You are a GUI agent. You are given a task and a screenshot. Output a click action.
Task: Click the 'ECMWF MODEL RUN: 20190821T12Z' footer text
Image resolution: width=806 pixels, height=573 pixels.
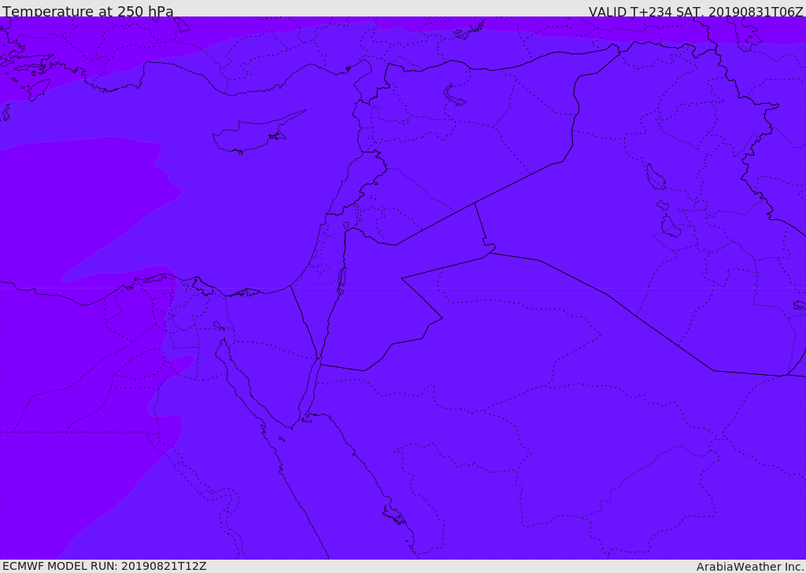coord(105,567)
